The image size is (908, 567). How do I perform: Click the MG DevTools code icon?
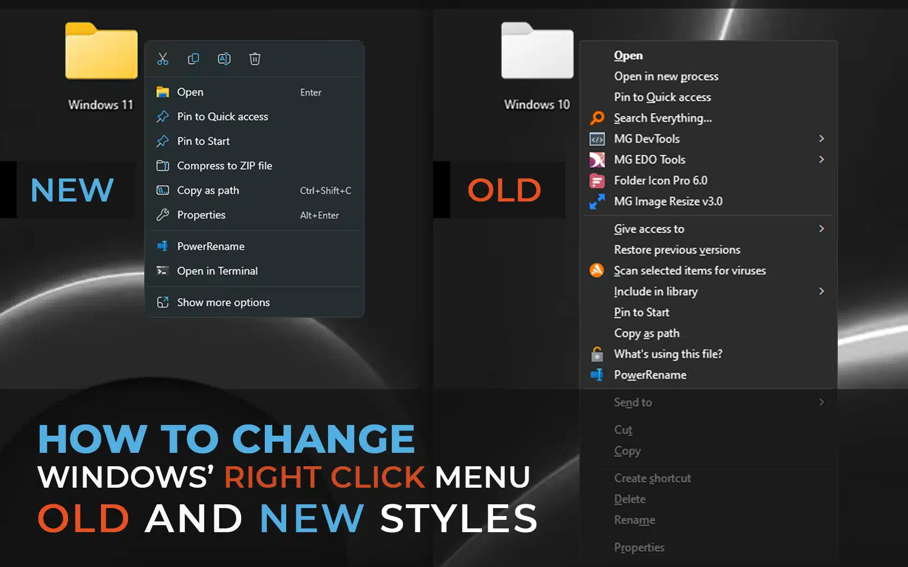597,139
